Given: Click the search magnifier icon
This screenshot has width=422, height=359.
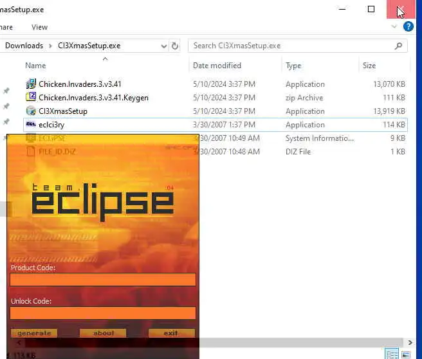Looking at the screenshot, I should 399,46.
